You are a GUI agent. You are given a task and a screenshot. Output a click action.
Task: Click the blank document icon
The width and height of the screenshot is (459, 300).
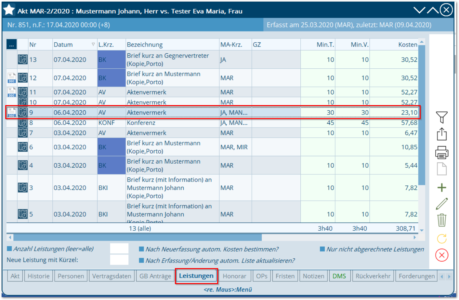441,169
